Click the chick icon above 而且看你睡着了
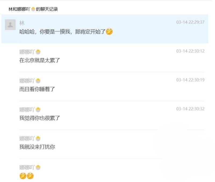 click(38, 81)
